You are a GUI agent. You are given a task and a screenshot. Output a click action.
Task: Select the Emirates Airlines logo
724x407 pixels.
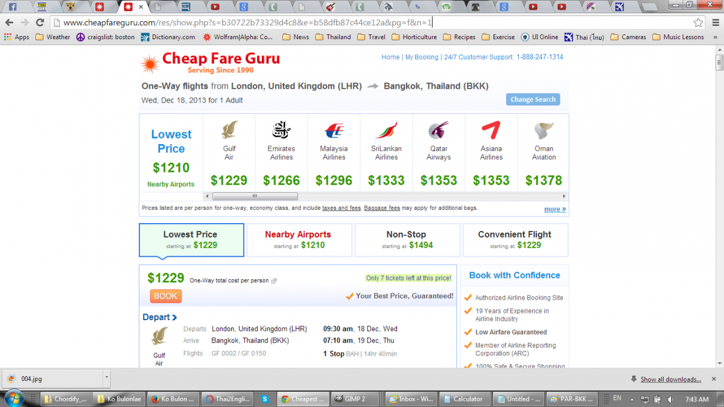tap(281, 130)
